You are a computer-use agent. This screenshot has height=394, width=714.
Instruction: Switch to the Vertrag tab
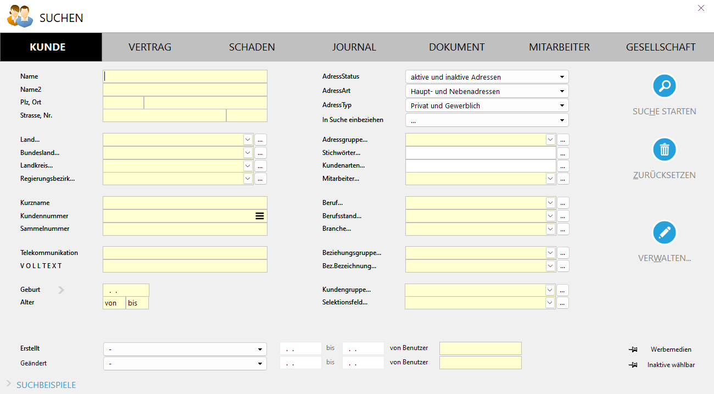(150, 47)
